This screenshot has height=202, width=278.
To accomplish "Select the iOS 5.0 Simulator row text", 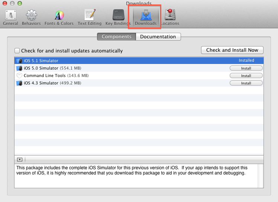I will [41, 68].
